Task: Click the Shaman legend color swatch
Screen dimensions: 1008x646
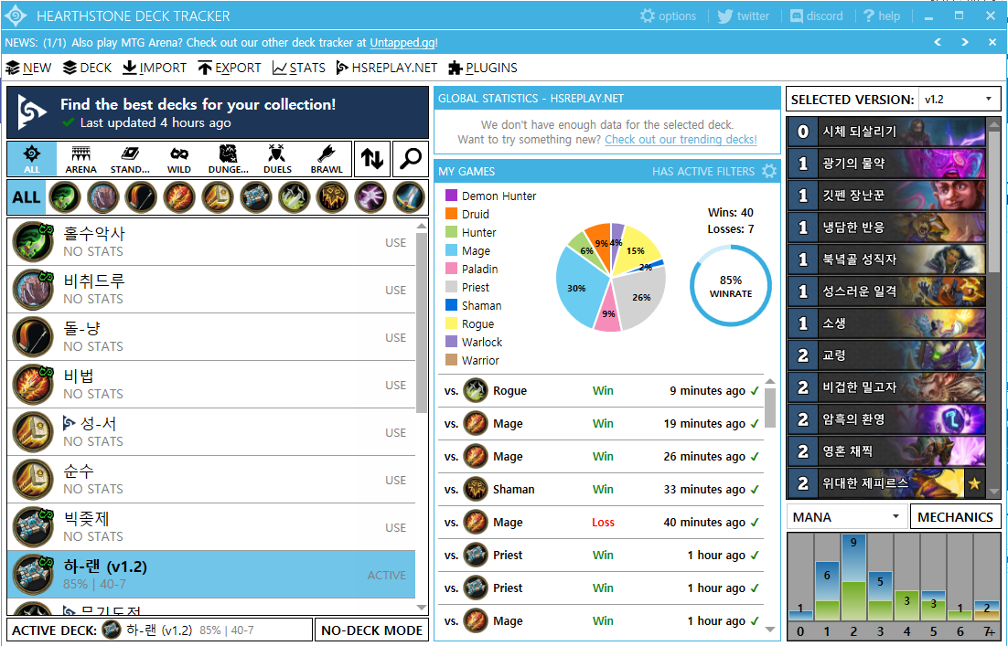Action: [x=451, y=305]
